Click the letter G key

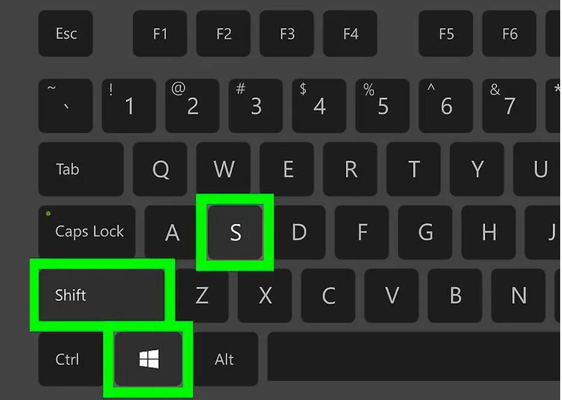[425, 232]
